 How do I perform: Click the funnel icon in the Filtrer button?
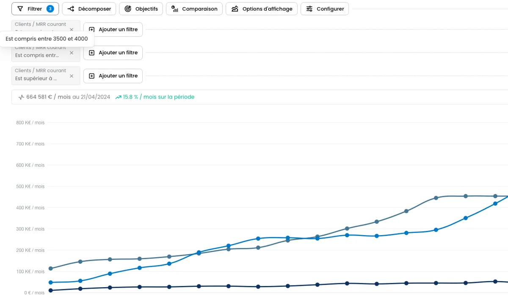point(20,9)
